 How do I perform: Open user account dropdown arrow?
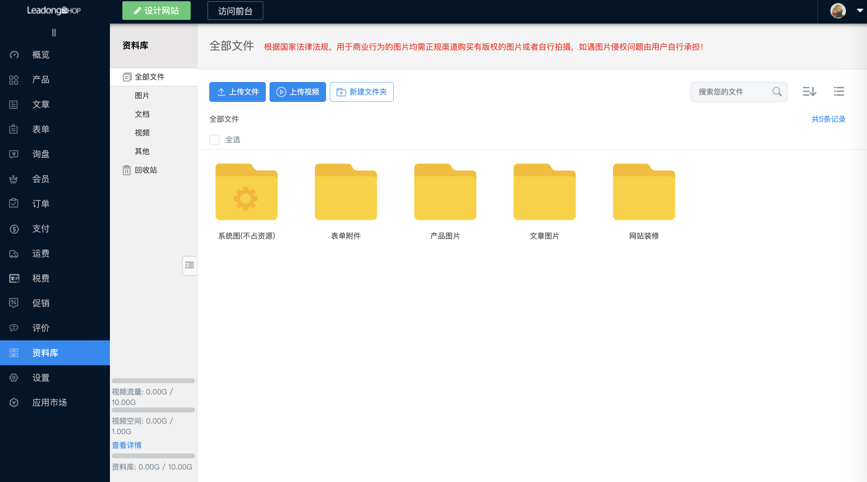[x=860, y=11]
